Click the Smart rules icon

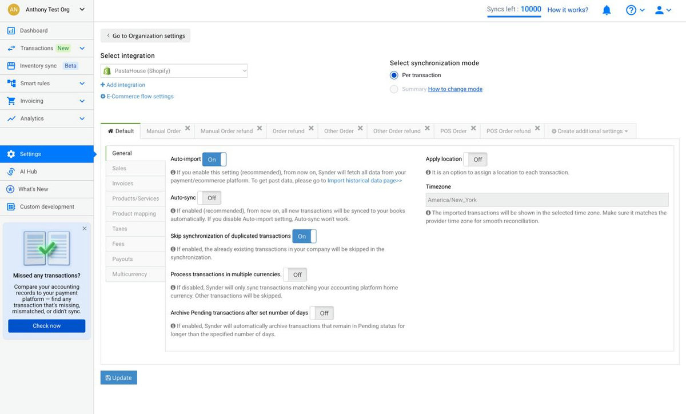click(x=11, y=83)
